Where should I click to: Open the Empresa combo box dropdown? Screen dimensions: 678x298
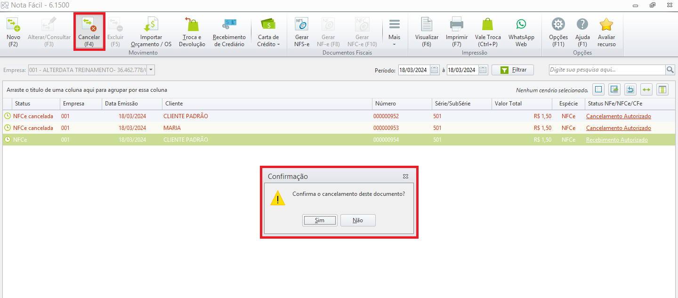(151, 70)
